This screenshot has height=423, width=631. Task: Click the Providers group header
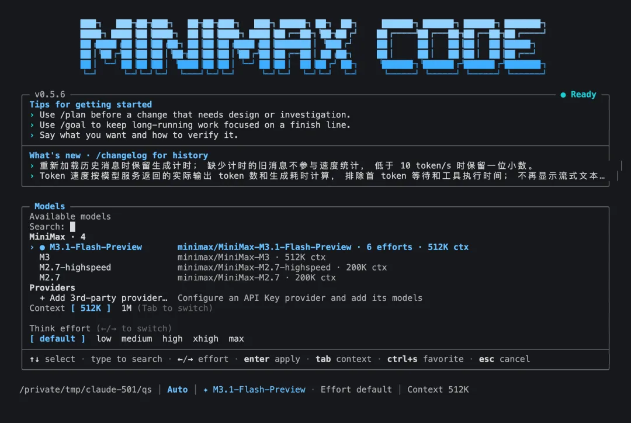[53, 288]
